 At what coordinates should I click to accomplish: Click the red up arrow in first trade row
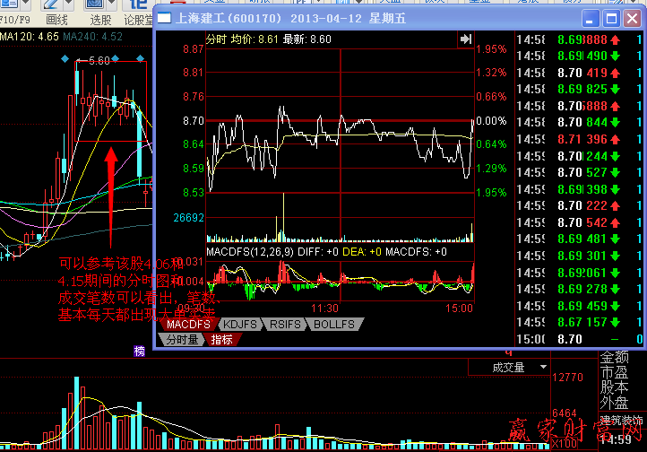click(617, 39)
